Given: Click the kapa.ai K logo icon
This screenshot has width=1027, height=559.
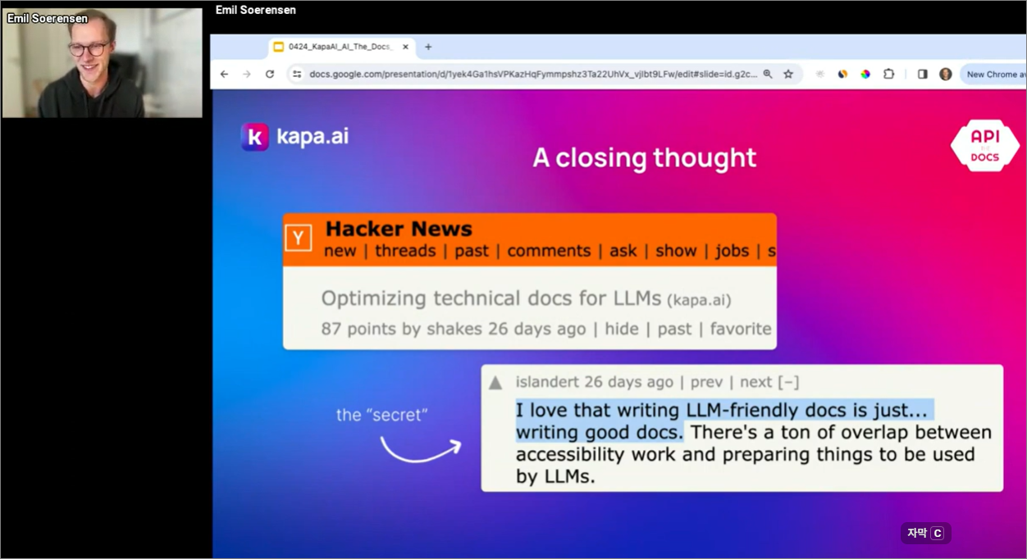Looking at the screenshot, I should click(254, 137).
